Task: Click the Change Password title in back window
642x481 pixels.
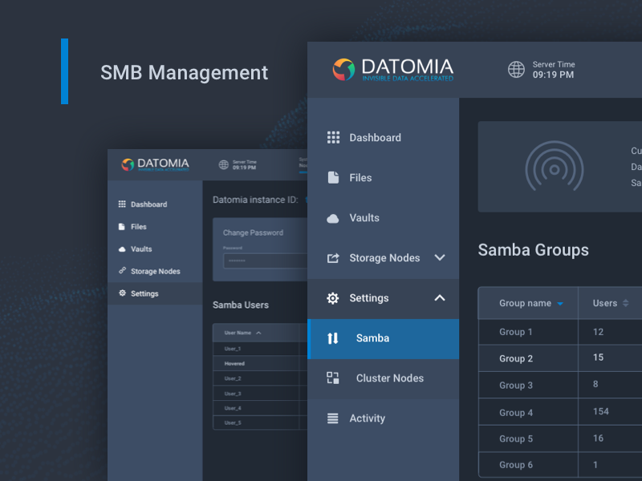Action: (253, 232)
